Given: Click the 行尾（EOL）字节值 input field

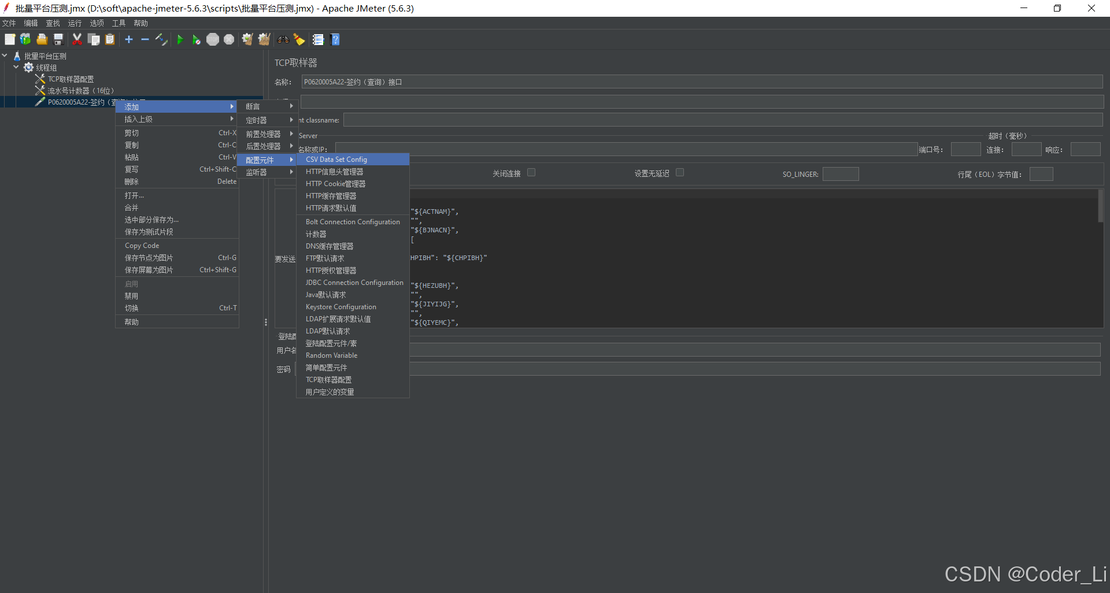Looking at the screenshot, I should point(1041,174).
